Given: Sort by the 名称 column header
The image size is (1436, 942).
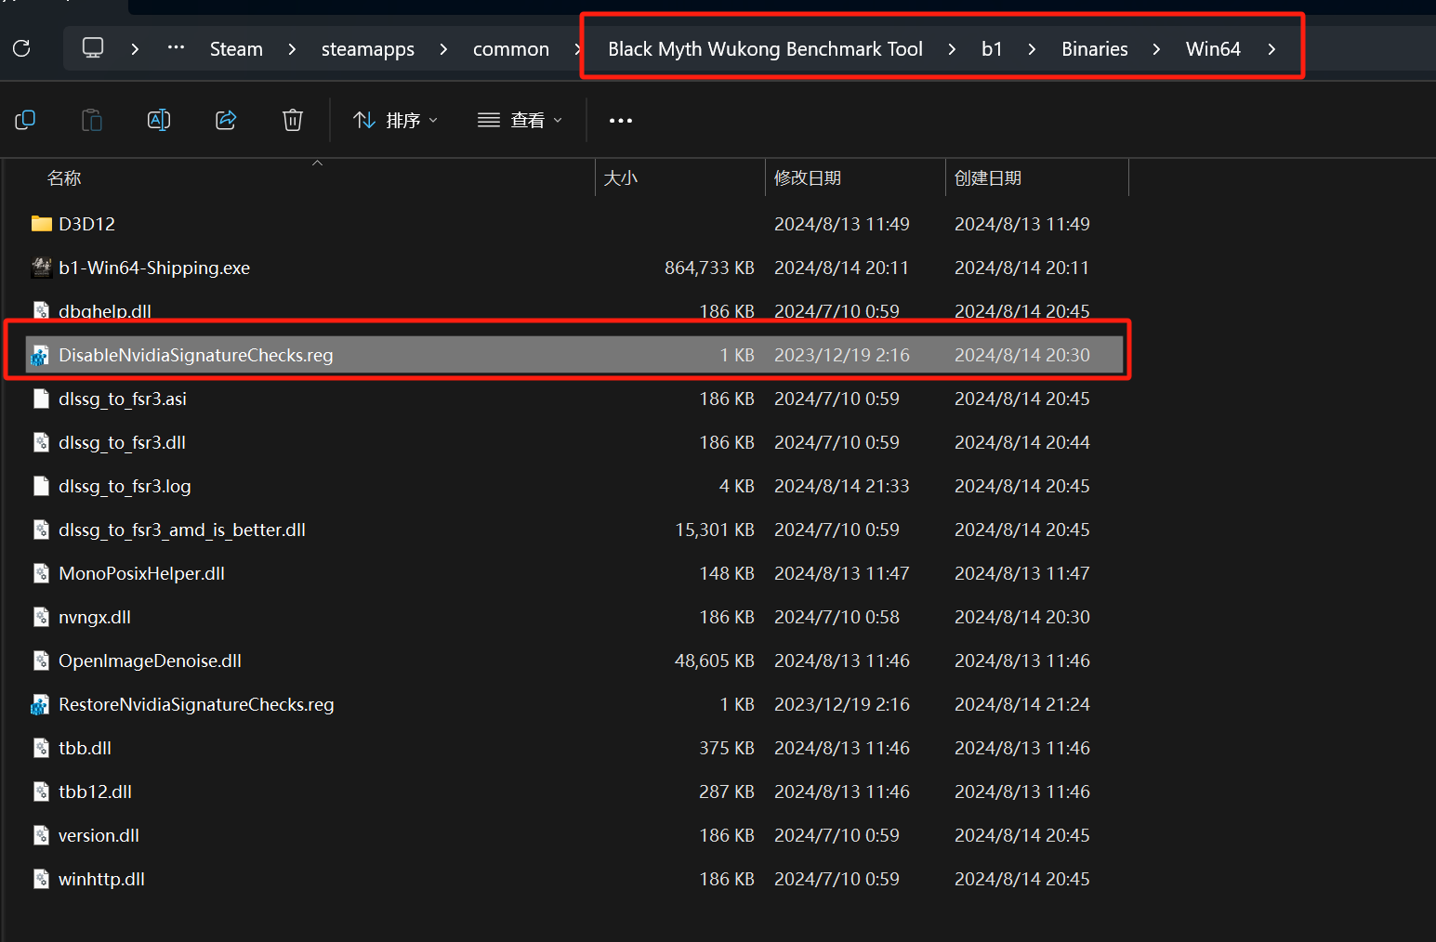Looking at the screenshot, I should coord(64,178).
